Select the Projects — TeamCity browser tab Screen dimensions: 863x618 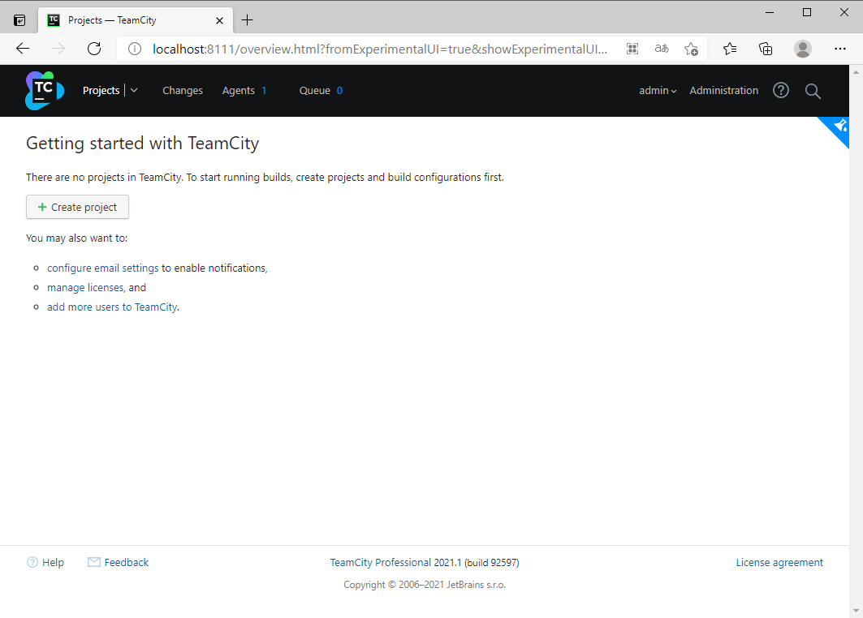[136, 20]
